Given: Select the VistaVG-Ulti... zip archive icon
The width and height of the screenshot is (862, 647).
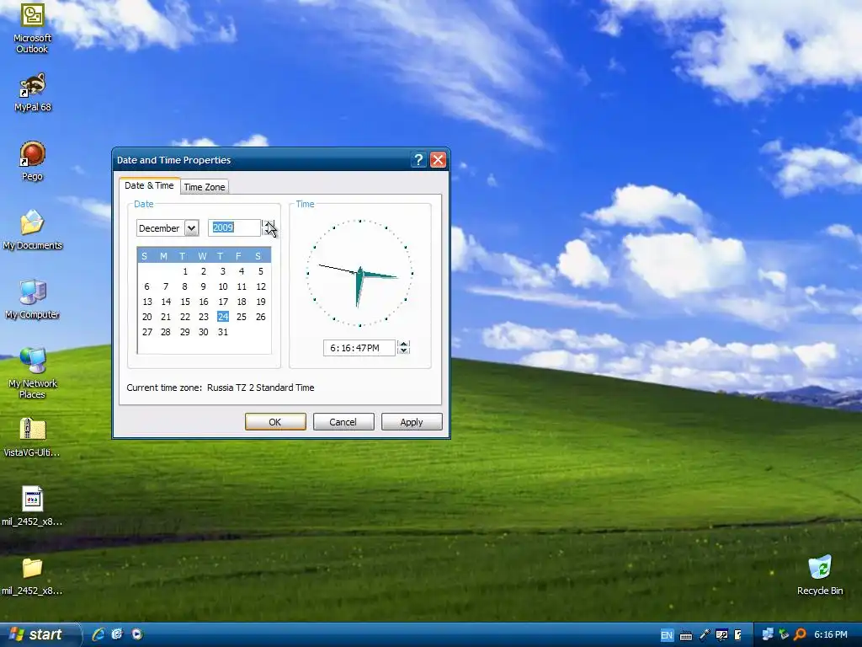Looking at the screenshot, I should 33,437.
